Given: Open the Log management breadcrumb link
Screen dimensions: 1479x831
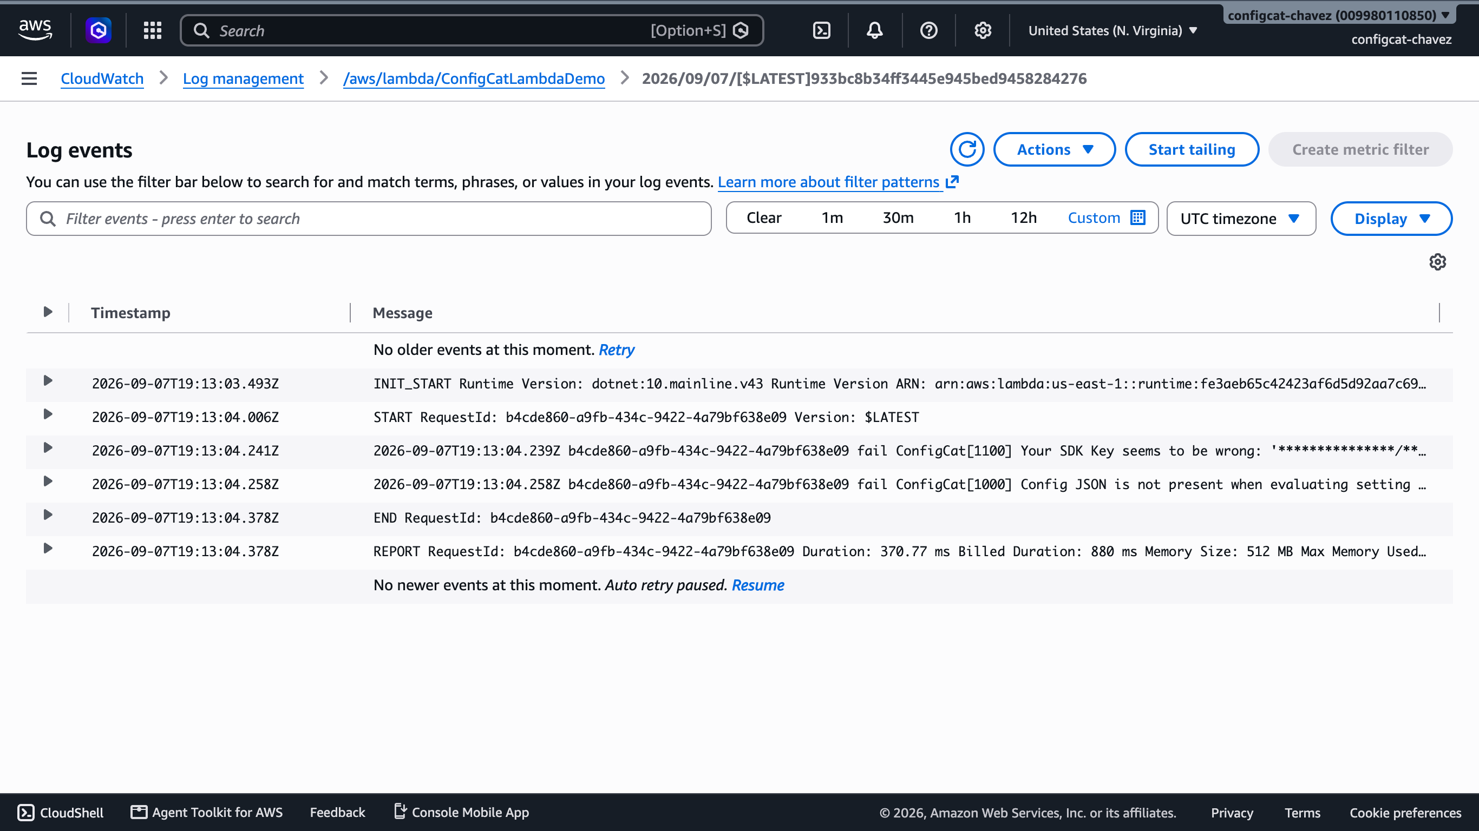Looking at the screenshot, I should [x=243, y=78].
